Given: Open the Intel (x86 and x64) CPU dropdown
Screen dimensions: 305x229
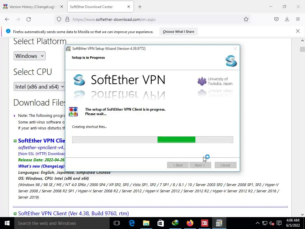Looking at the screenshot, I should 39,86.
